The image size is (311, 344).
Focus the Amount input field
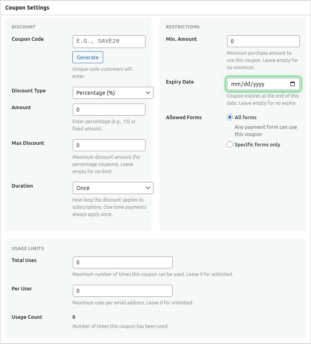click(109, 109)
